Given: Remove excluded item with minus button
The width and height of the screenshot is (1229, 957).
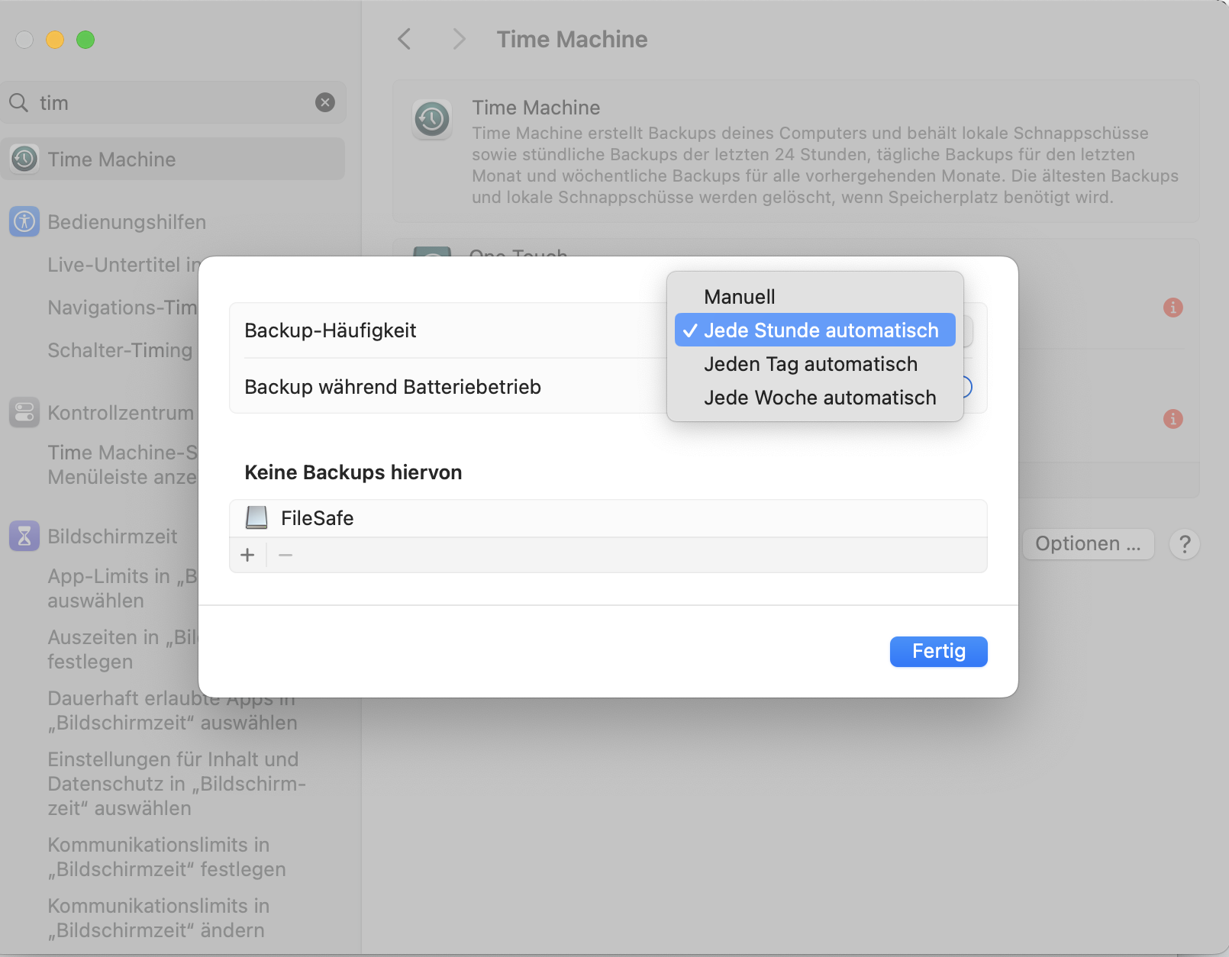Looking at the screenshot, I should coord(285,555).
